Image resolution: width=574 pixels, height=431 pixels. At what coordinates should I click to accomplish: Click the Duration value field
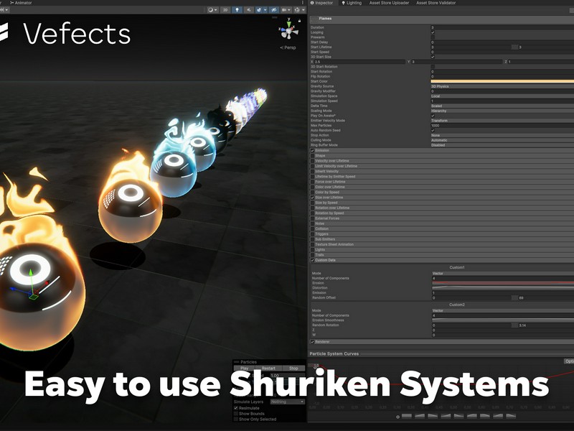click(502, 27)
